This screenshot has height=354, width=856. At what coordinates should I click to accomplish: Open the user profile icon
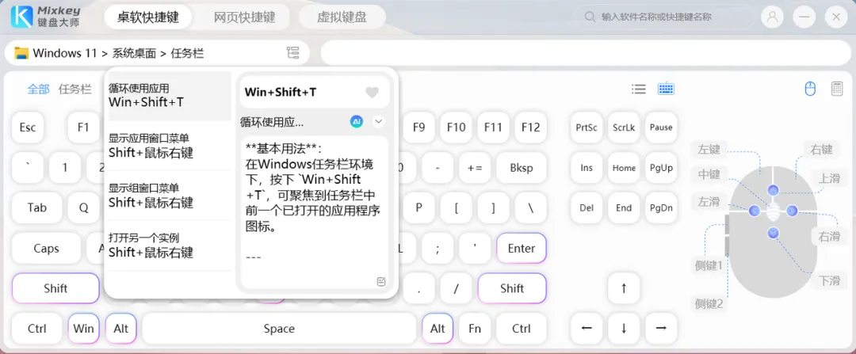pos(772,17)
